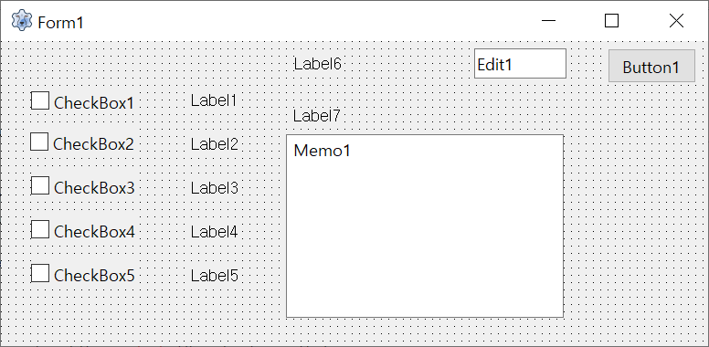Screen dimensions: 709x347
Task: Click Button1
Action: [x=651, y=66]
